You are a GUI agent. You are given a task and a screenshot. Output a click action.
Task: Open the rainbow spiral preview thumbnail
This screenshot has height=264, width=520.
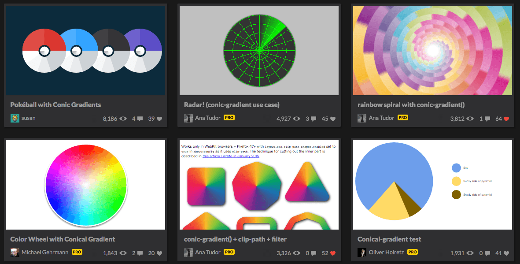tap(432, 51)
